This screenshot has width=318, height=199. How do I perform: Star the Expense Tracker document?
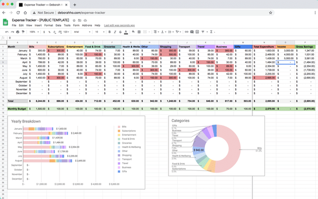click(74, 20)
